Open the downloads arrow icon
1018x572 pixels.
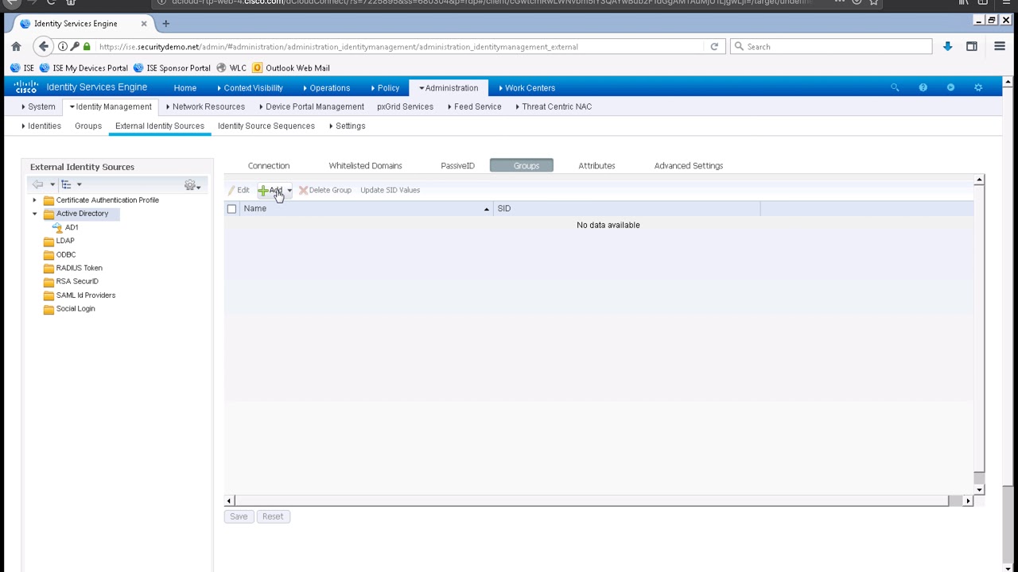pos(947,47)
